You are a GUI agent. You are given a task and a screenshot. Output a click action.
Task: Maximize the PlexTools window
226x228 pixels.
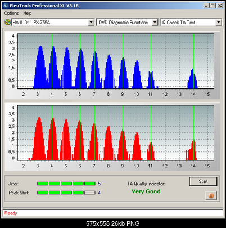(213, 6)
